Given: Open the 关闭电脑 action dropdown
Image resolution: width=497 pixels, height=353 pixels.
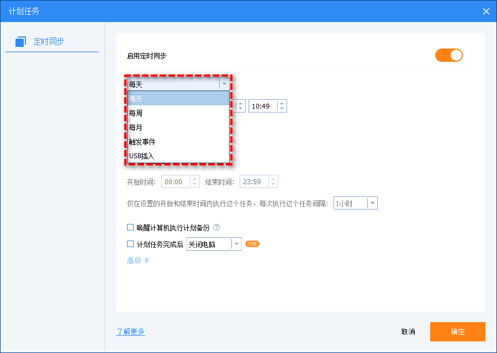Looking at the screenshot, I should pos(236,244).
